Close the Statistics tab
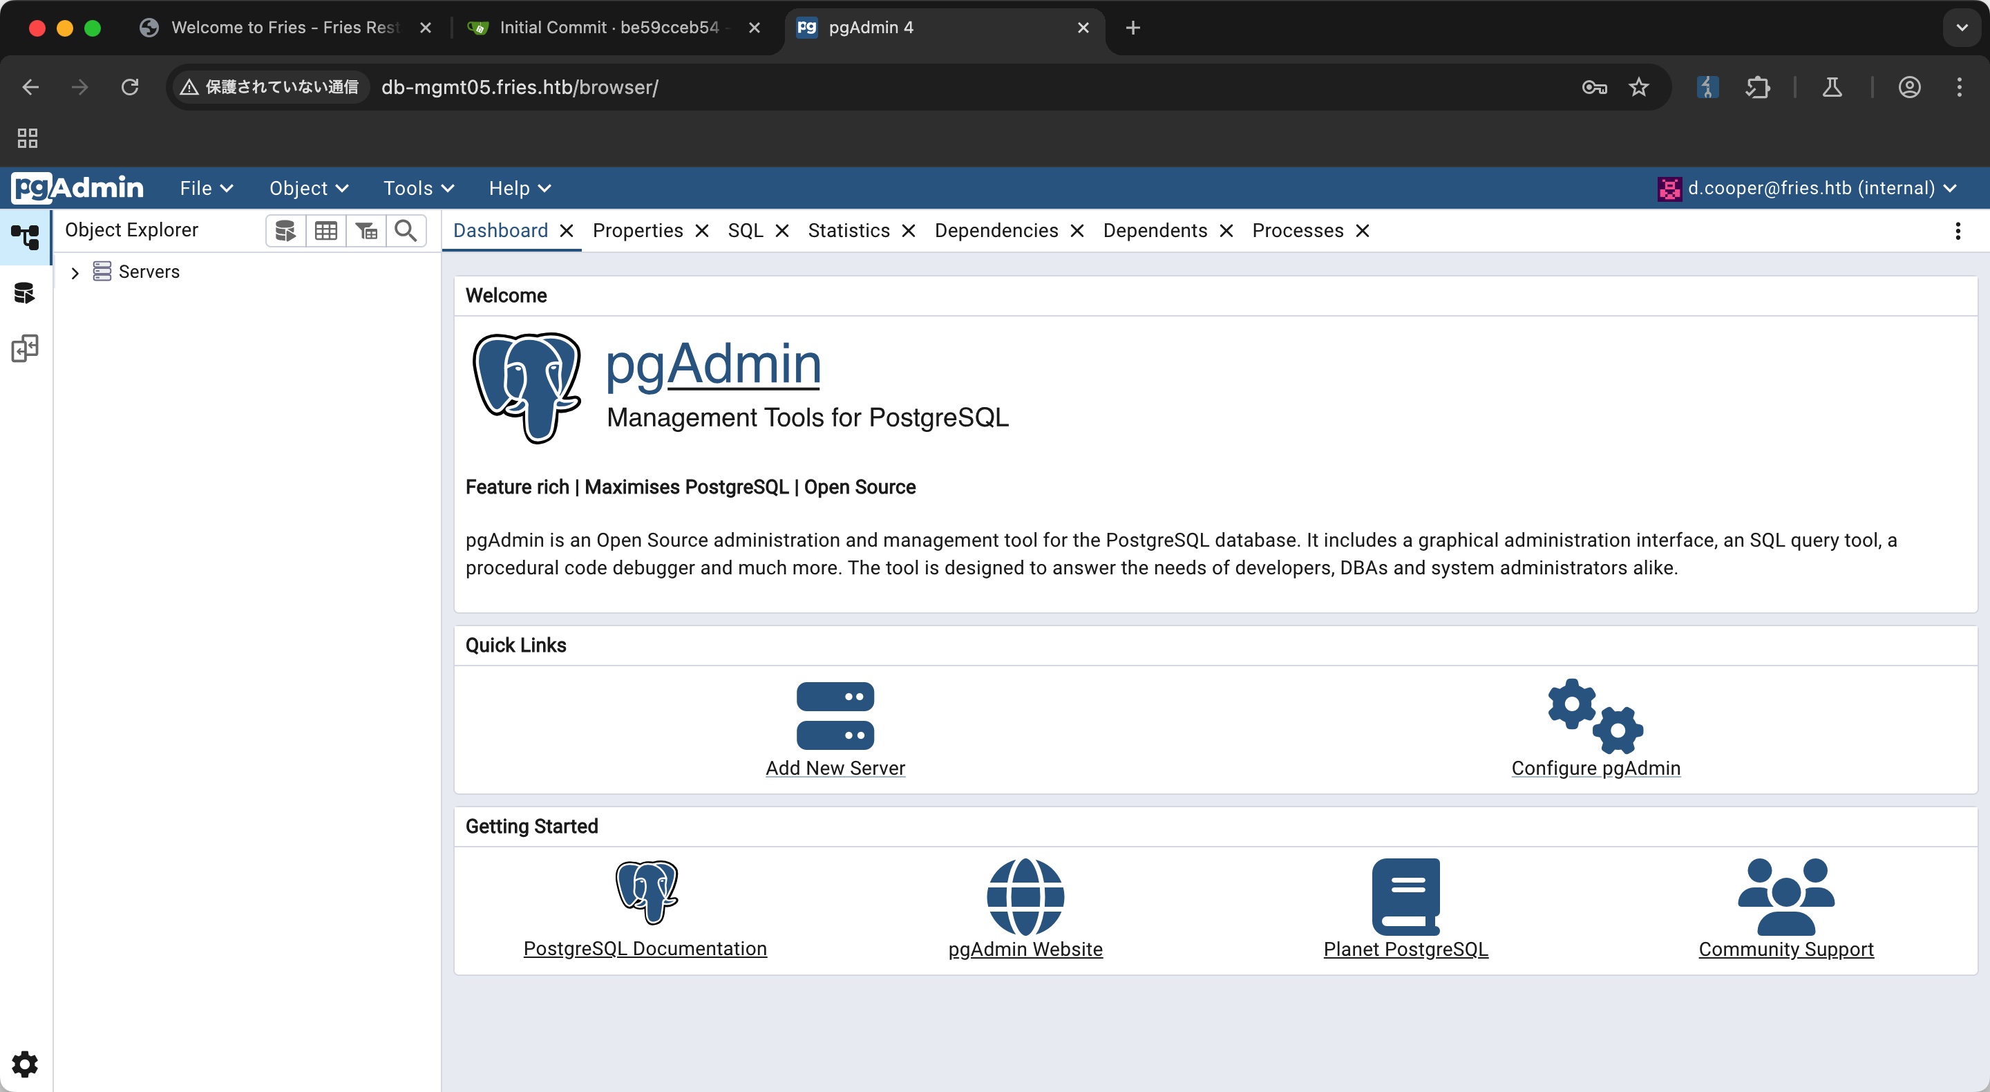 909,231
